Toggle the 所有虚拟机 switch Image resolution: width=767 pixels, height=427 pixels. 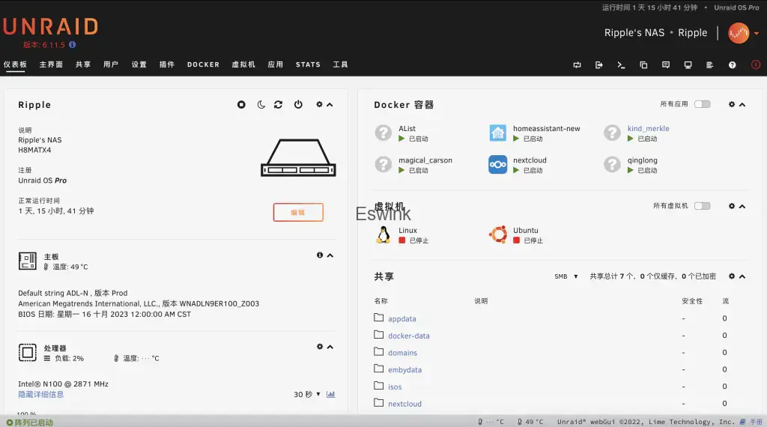pos(703,206)
